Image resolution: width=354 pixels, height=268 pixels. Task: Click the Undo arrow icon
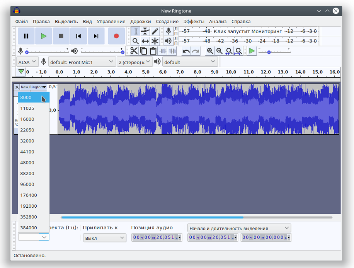point(186,51)
